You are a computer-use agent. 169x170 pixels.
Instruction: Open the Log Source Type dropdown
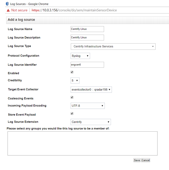coord(113,46)
